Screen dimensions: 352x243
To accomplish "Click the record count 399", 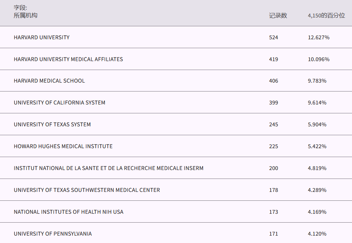I will (274, 103).
